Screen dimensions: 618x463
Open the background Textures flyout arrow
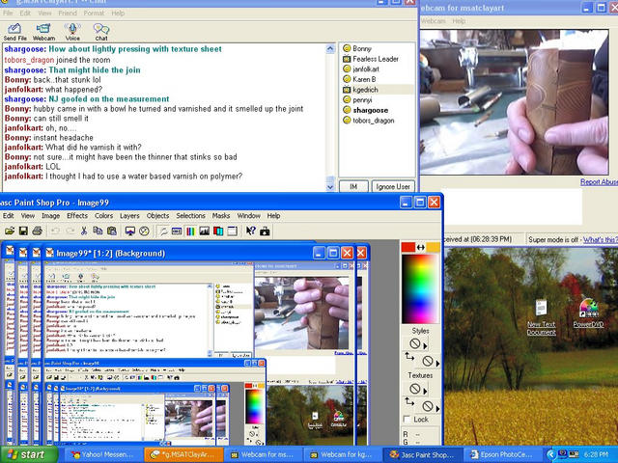(x=437, y=408)
